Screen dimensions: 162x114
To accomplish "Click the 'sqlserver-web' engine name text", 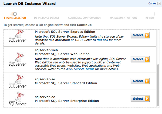I will point(46,50).
